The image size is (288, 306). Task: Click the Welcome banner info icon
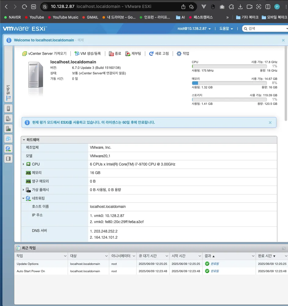coord(9,40)
